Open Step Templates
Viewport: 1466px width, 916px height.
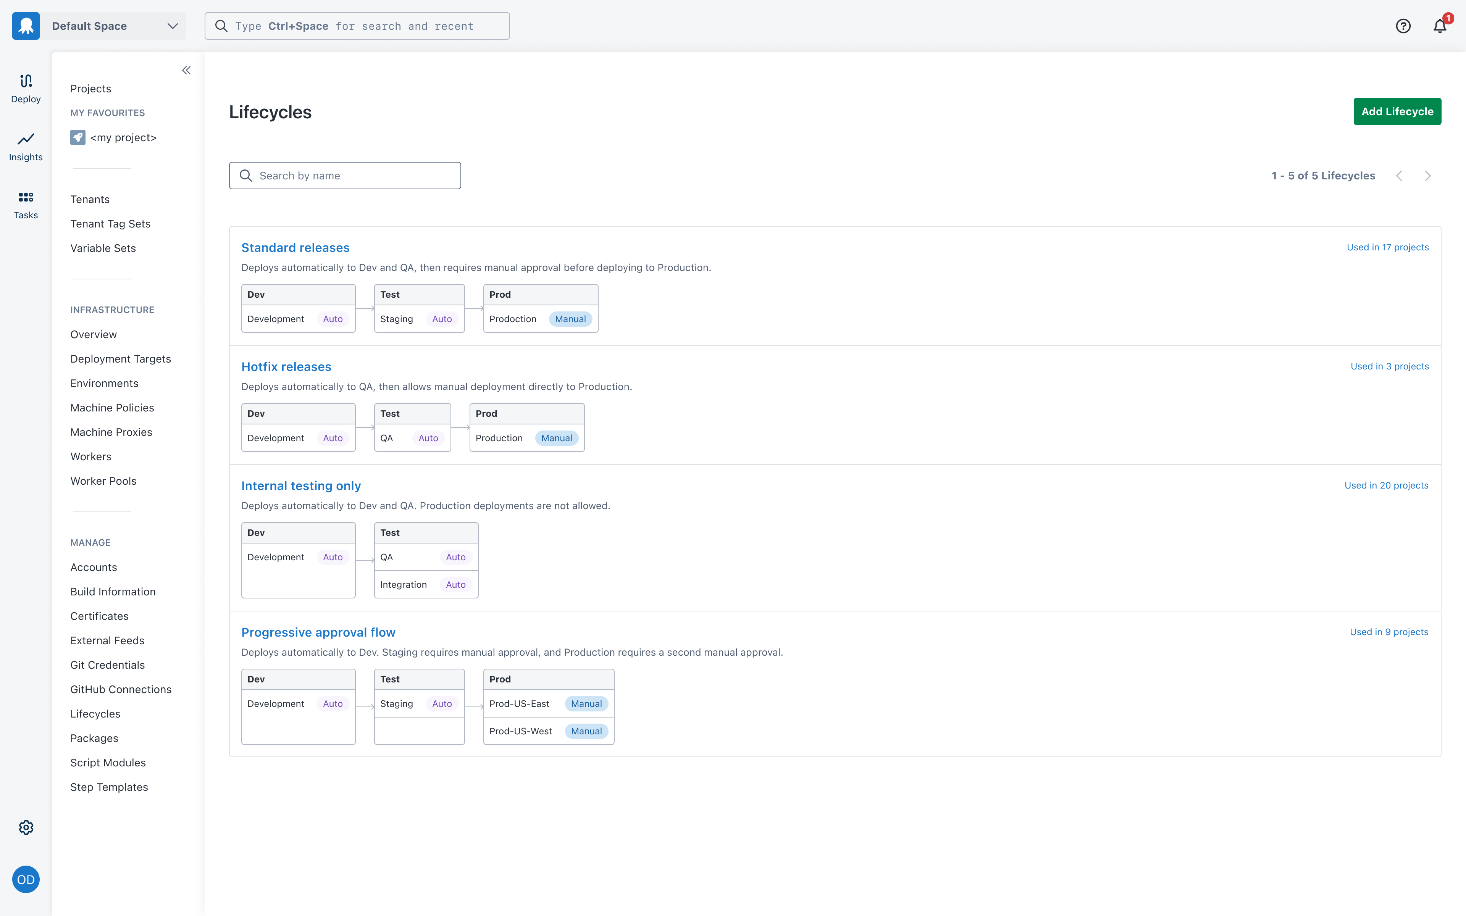pyautogui.click(x=109, y=787)
